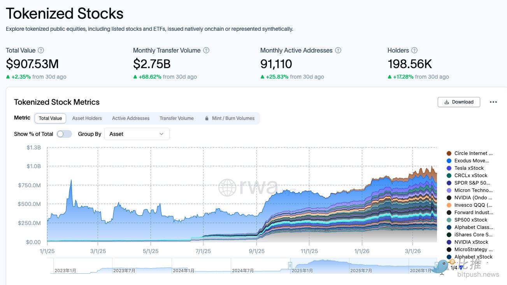The image size is (507, 285).
Task: Click the Total Value info icon
Action: [41, 51]
